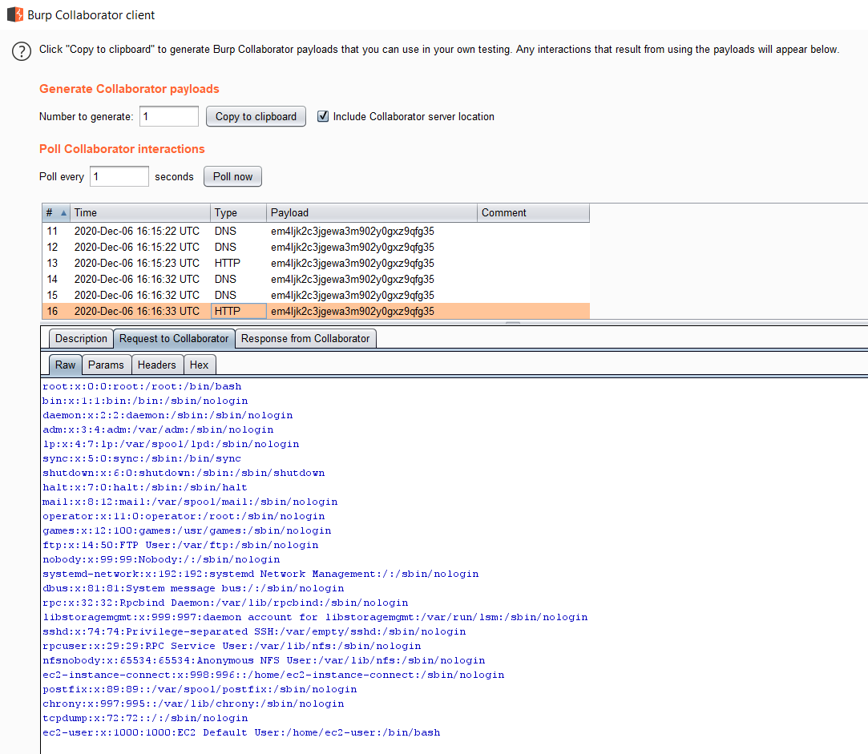868x754 pixels.
Task: Click the Poll now button
Action: [x=232, y=176]
